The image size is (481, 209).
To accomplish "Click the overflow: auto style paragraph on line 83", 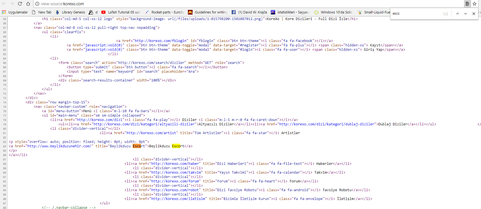I will tap(79, 142).
